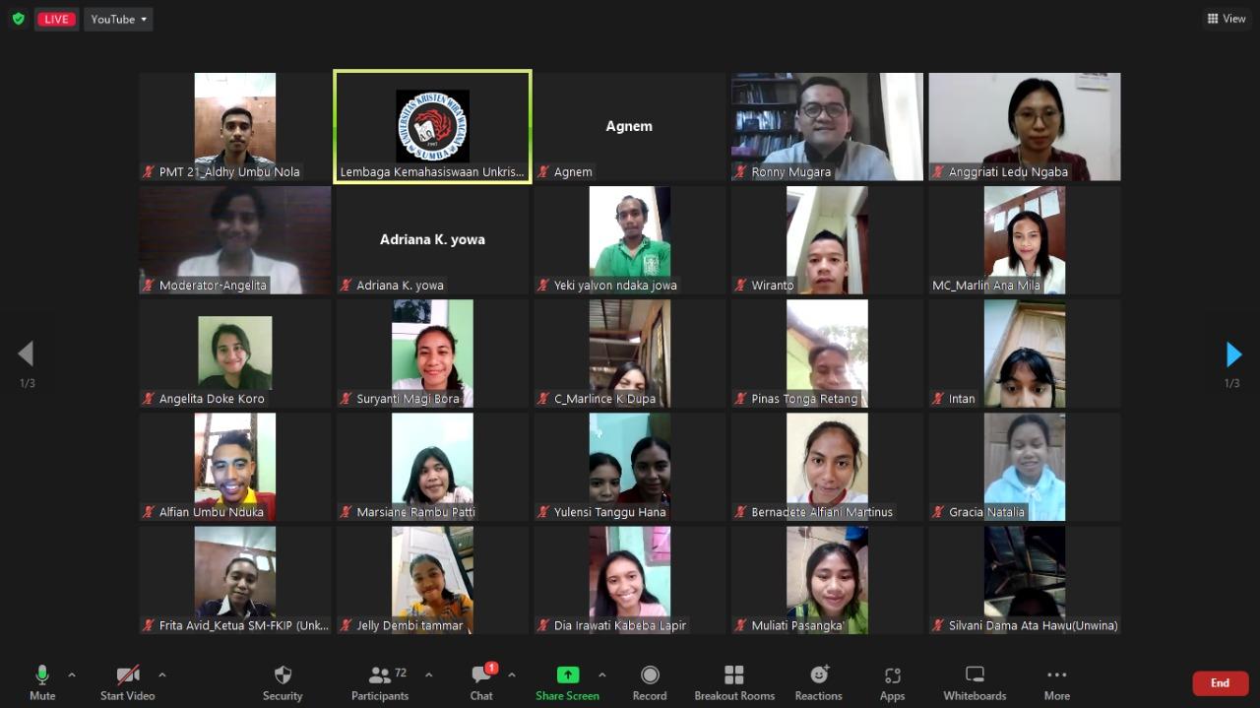1260x708 pixels.
Task: Expand audio options arrow beside Mute
Action: (x=72, y=675)
